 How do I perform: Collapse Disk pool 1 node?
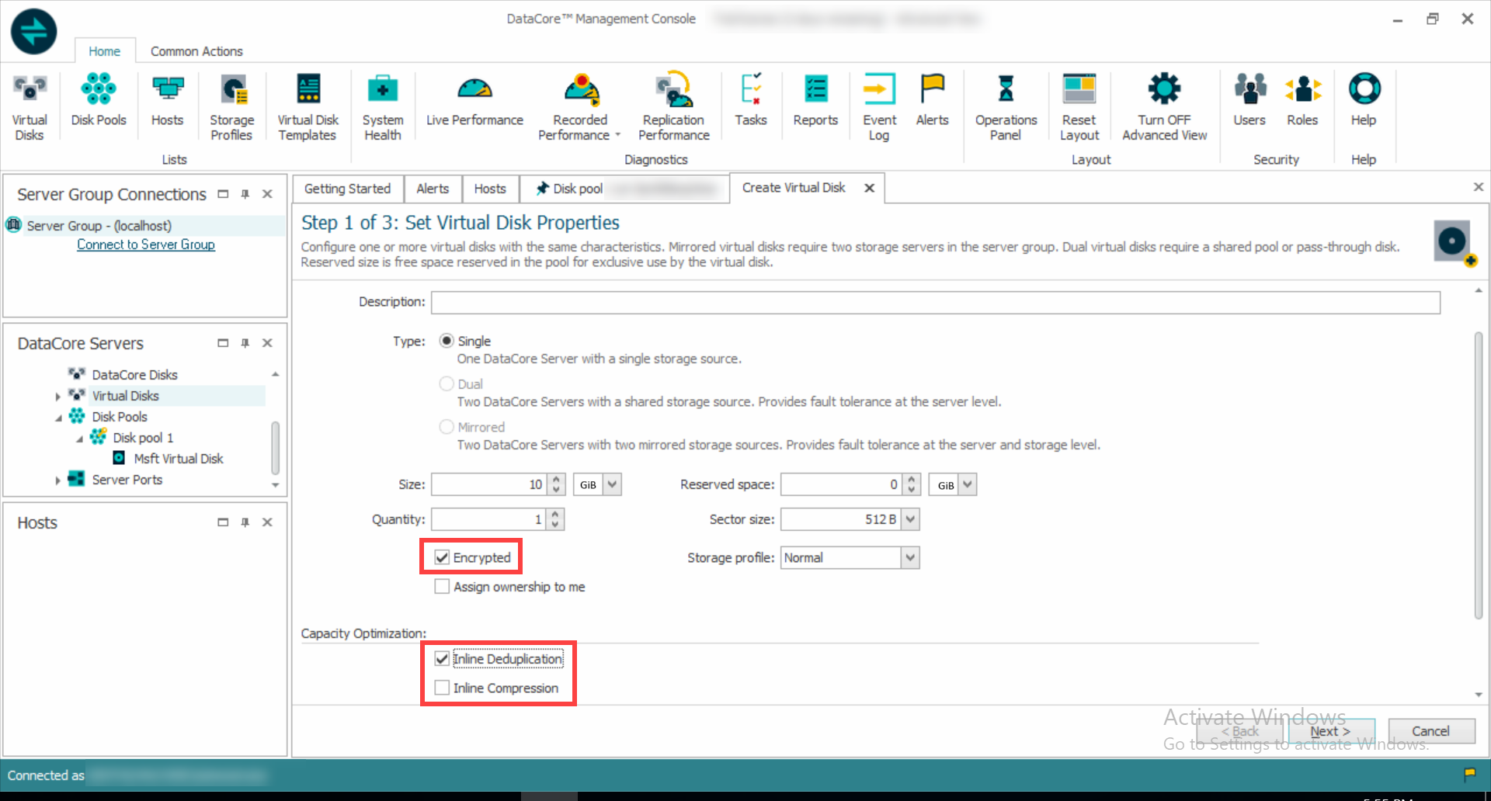[x=79, y=439]
